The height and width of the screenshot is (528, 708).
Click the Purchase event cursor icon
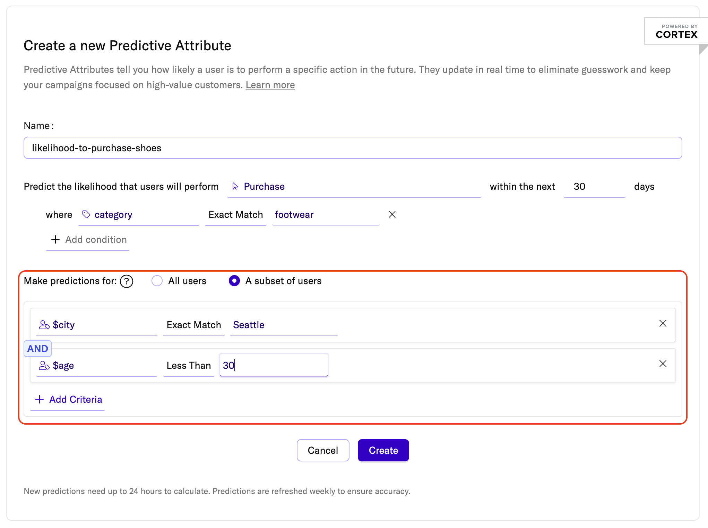(x=235, y=187)
